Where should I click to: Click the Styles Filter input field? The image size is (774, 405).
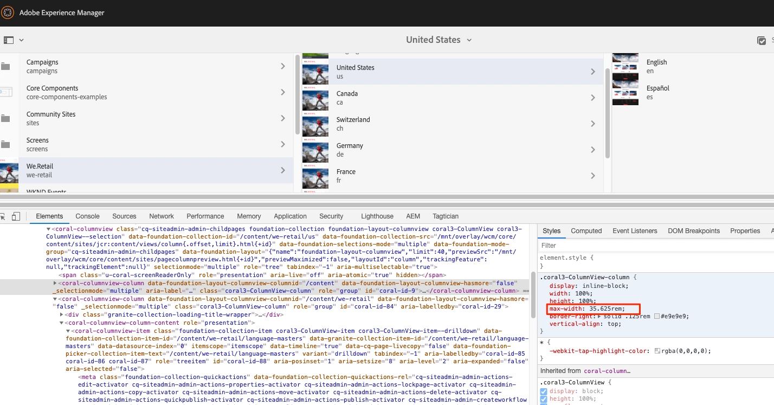[x=656, y=246]
